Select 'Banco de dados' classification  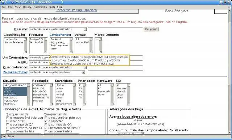pos(14,42)
